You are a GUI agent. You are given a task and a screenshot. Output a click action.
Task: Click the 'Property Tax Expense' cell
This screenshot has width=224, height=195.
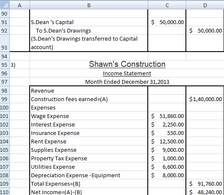click(x=89, y=158)
